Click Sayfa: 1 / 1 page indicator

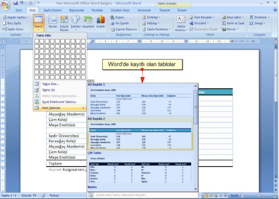click(9, 196)
